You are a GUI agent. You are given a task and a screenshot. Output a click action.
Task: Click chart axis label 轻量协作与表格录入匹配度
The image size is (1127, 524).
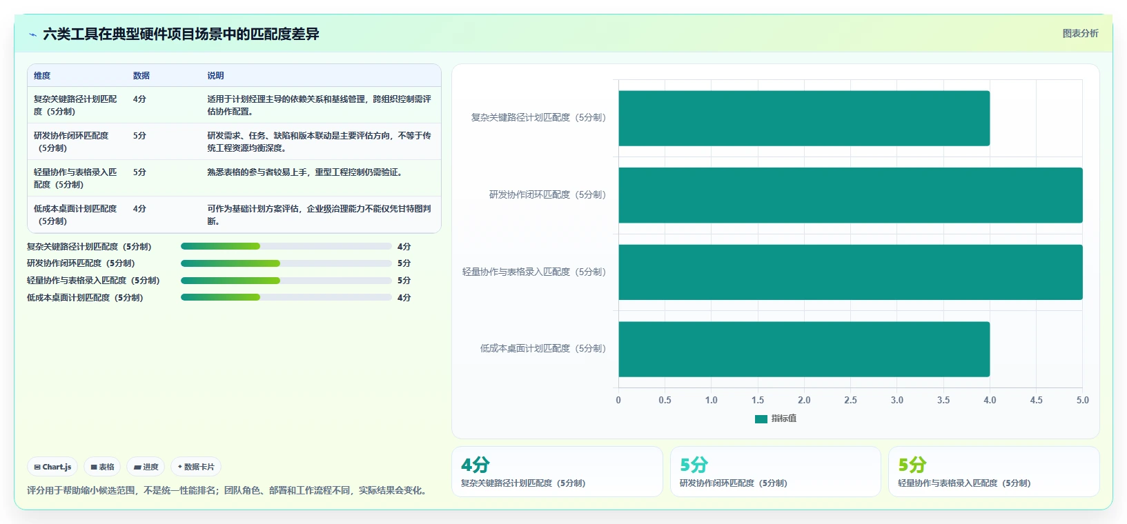[x=534, y=272]
